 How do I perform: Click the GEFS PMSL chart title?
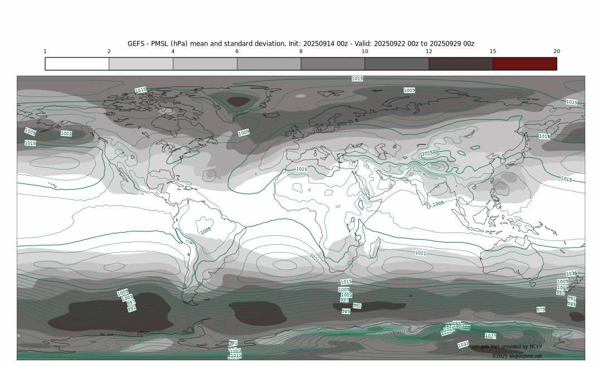point(301,44)
